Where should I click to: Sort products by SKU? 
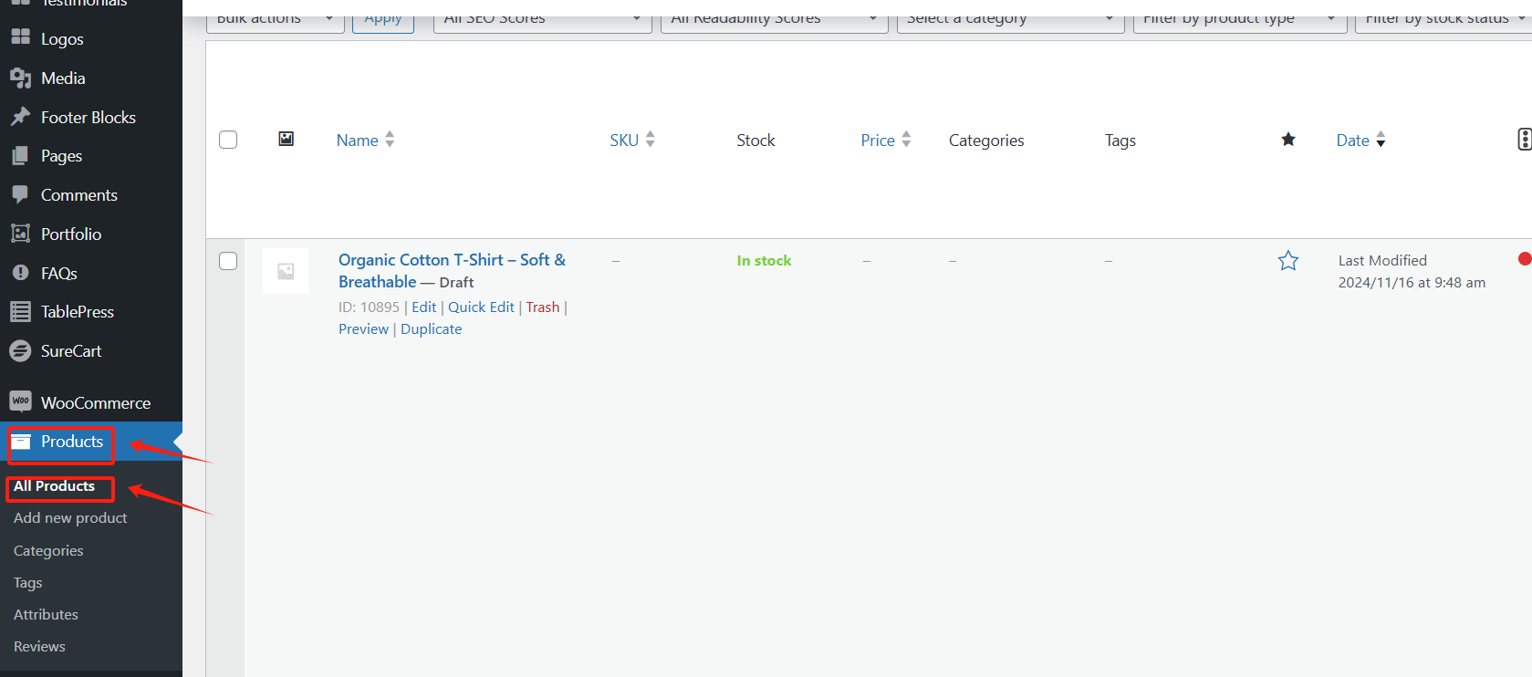(632, 140)
